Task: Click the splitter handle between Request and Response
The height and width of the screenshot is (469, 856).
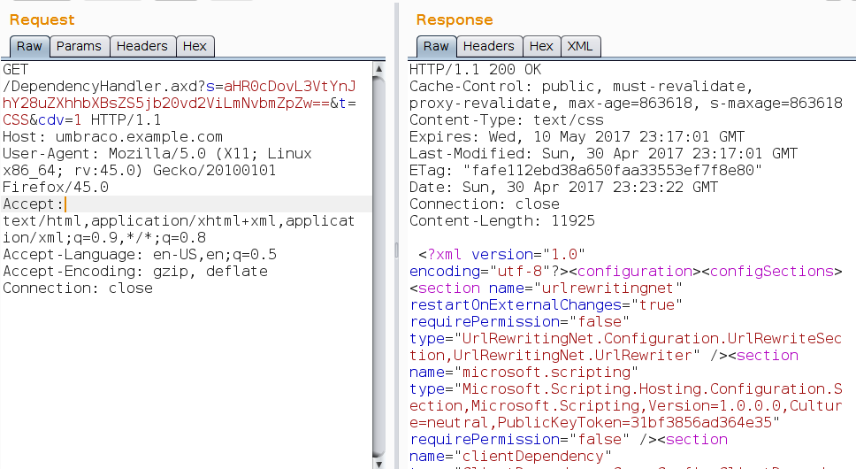Action: click(397, 250)
